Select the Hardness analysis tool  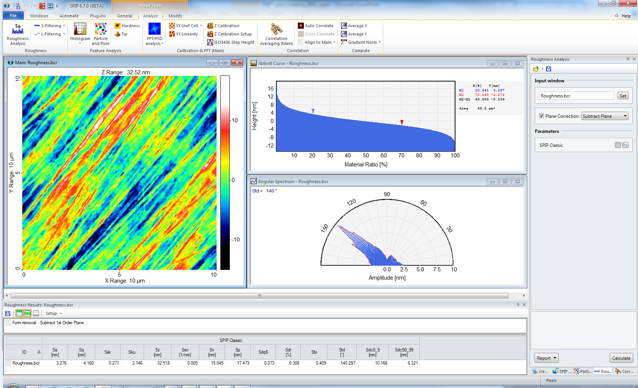127,26
